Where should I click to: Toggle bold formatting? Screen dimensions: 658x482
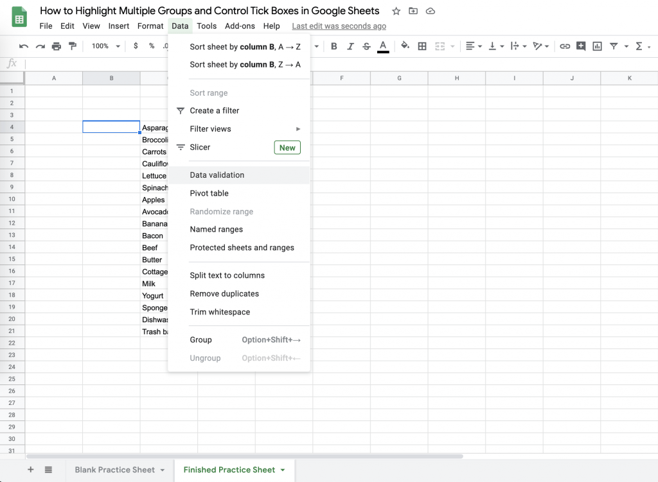(333, 46)
